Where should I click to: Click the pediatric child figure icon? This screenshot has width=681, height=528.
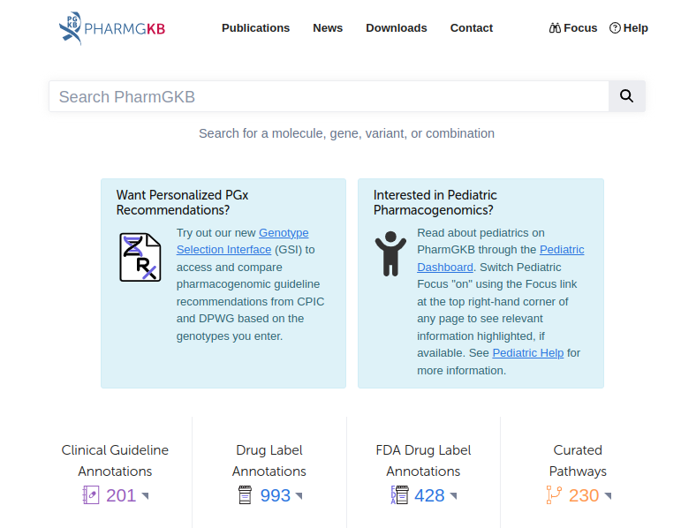390,253
